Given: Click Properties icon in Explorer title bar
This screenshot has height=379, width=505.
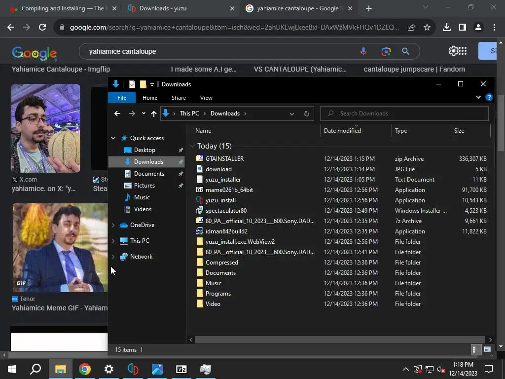Looking at the screenshot, I should point(132,84).
